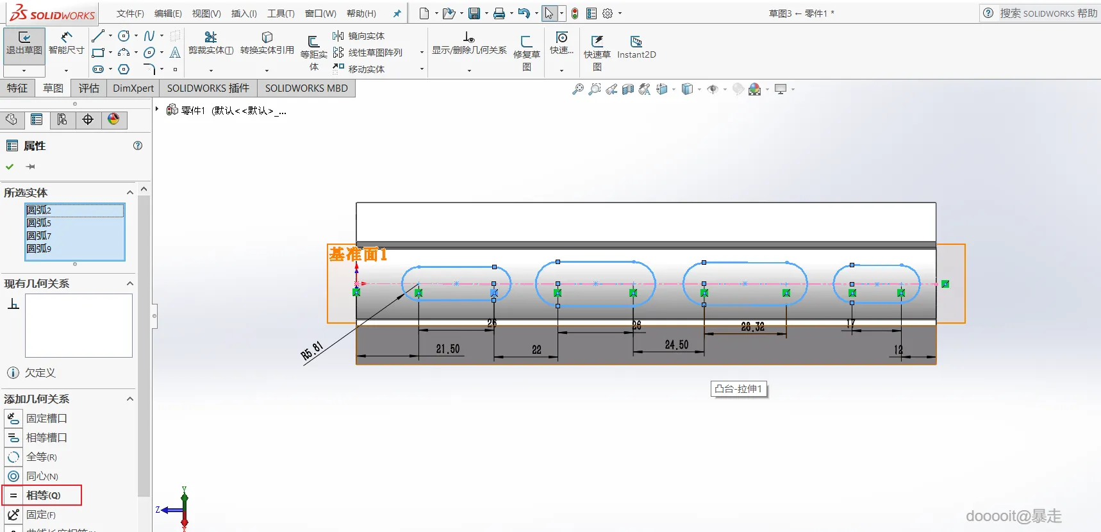Toggle the keep-visible pushpin in property panel
Screen dimensions: 1101x532
click(30, 167)
